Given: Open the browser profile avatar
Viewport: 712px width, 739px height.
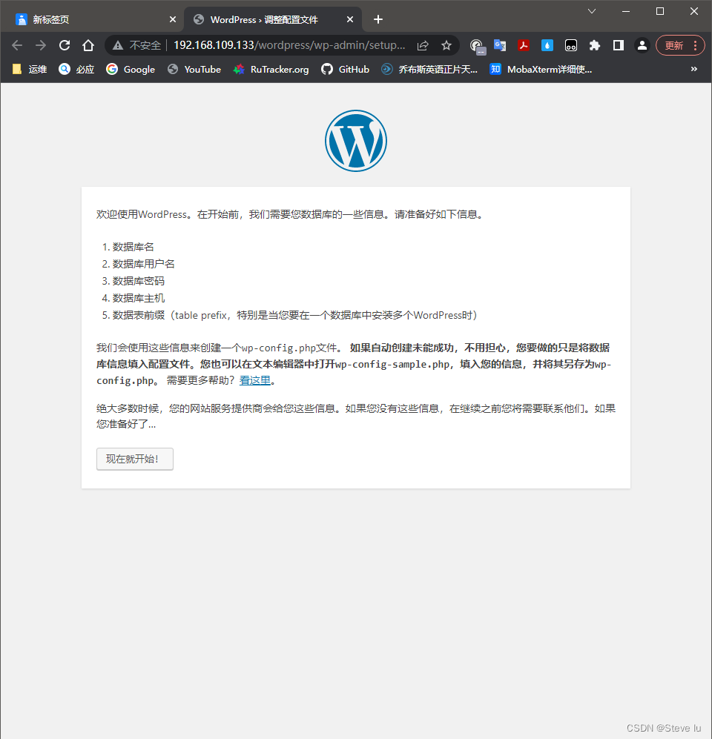Looking at the screenshot, I should [x=642, y=45].
